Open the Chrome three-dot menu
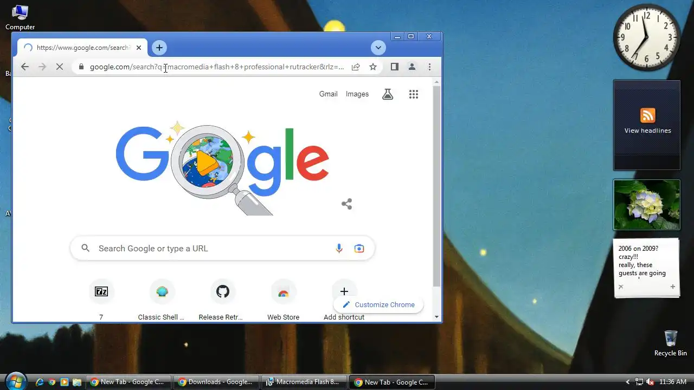The height and width of the screenshot is (390, 694). tap(429, 67)
